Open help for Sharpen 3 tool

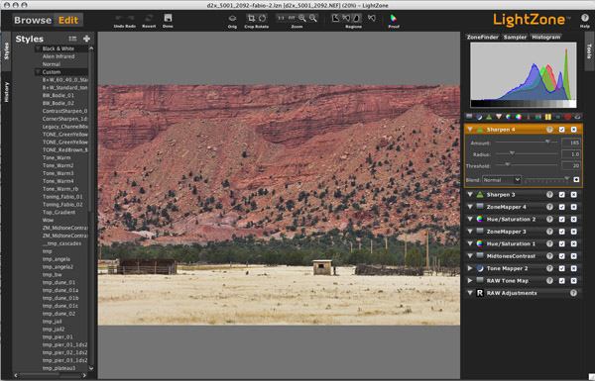(x=549, y=195)
